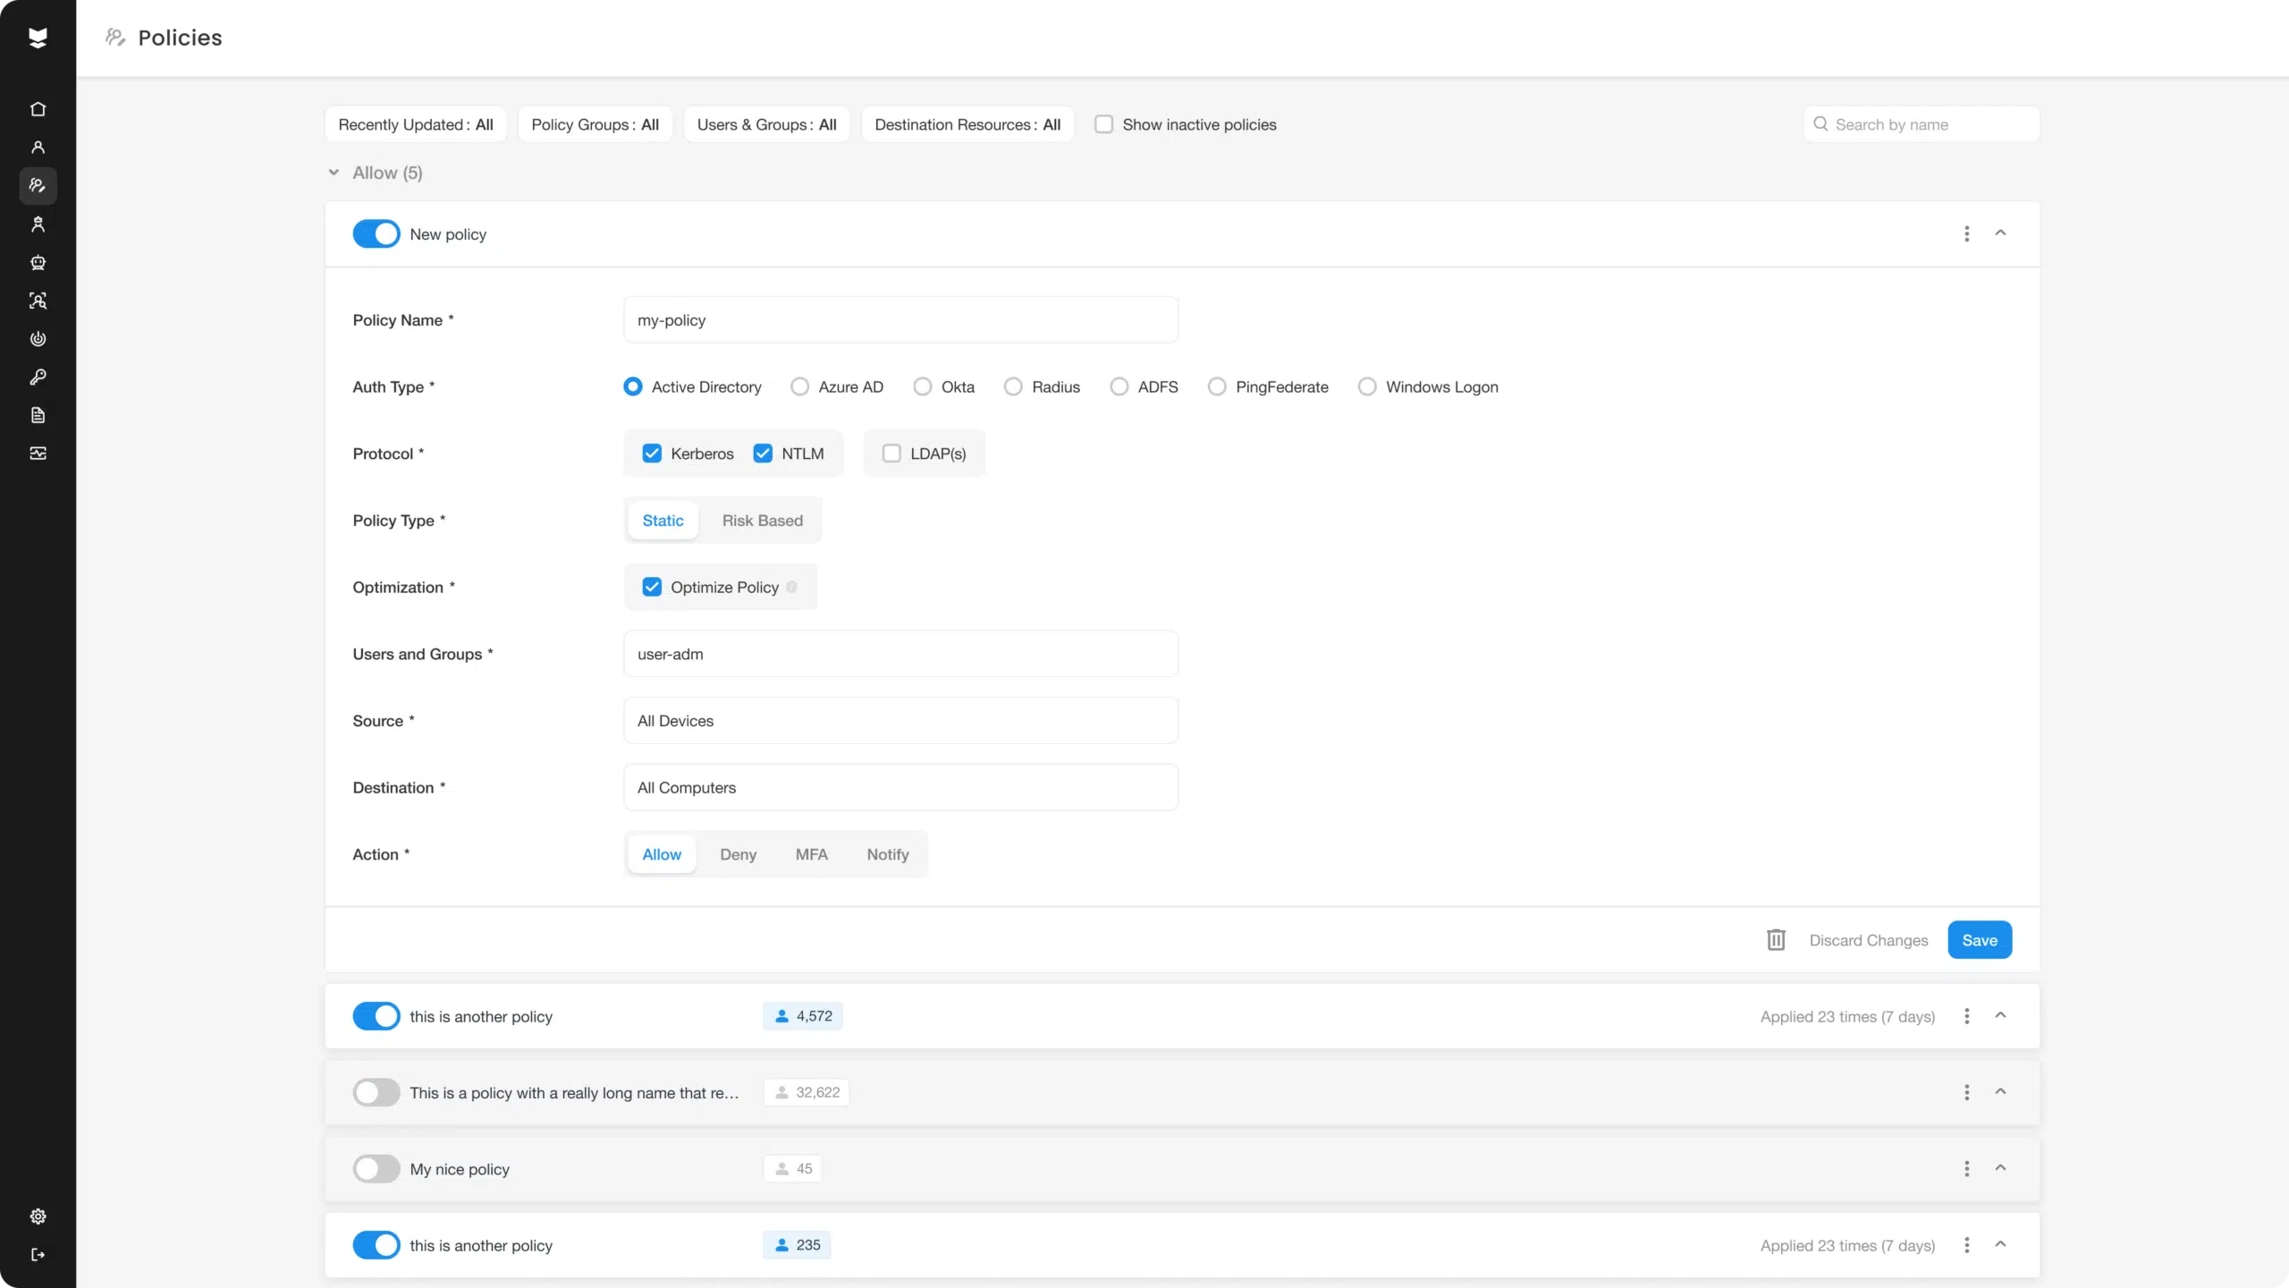Click the Save button
This screenshot has width=2289, height=1288.
tap(1979, 940)
